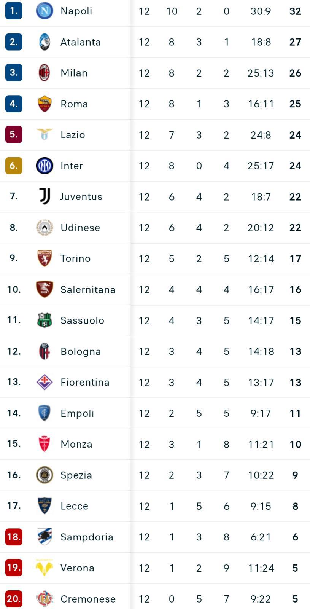Click the Napoli club crest icon
The width and height of the screenshot is (310, 609).
tap(45, 11)
